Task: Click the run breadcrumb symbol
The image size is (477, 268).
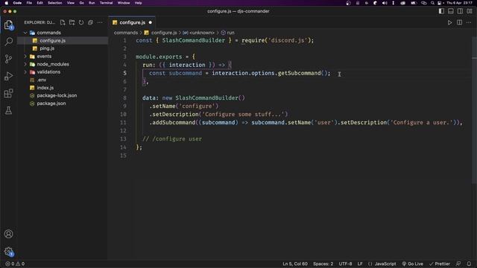Action: coord(227,33)
